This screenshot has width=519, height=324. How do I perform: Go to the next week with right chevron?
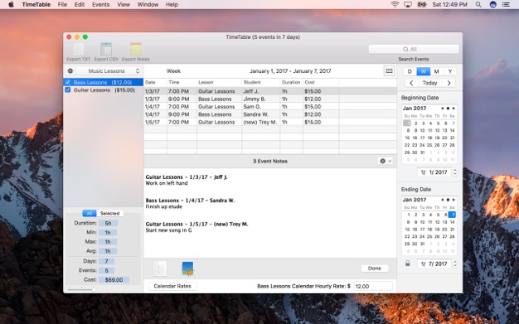pos(449,83)
